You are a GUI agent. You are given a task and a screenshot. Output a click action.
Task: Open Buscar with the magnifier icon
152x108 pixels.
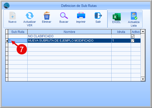(x=64, y=16)
